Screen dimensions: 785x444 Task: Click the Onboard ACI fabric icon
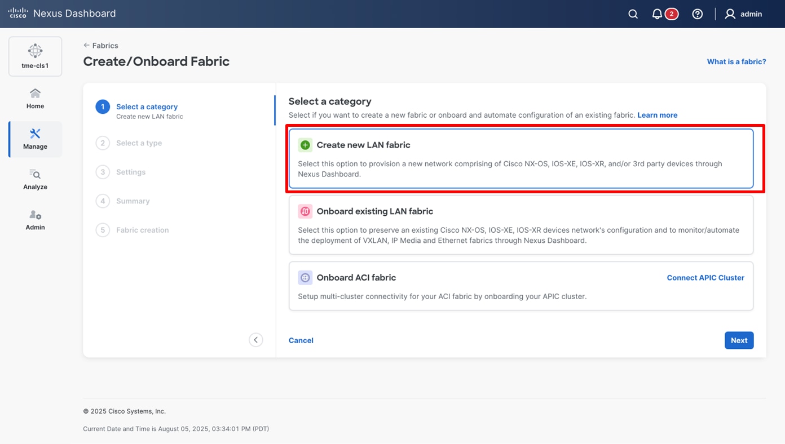point(305,278)
